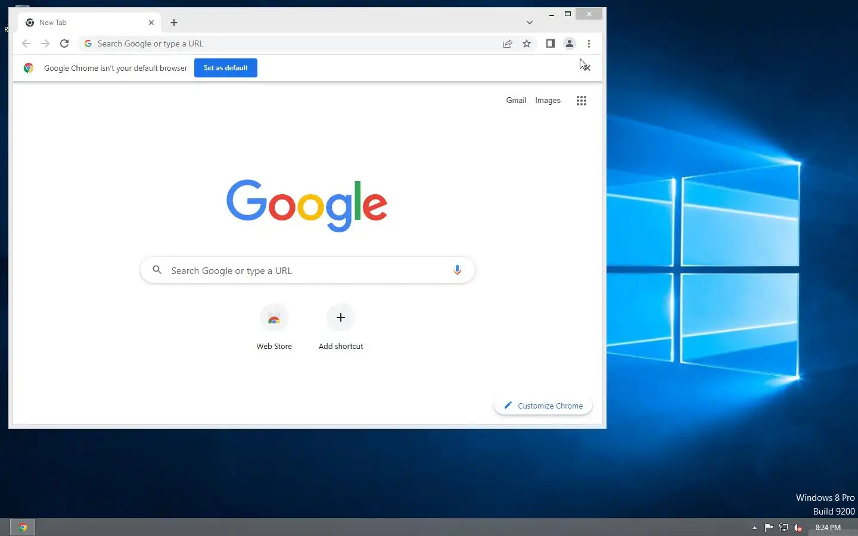
Task: Click the back navigation arrow
Action: 26,43
